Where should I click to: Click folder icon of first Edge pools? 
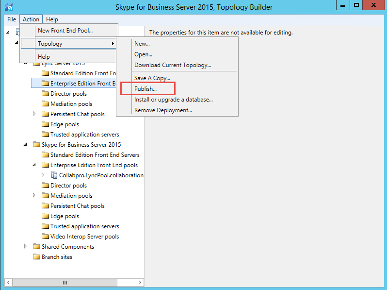click(45, 124)
